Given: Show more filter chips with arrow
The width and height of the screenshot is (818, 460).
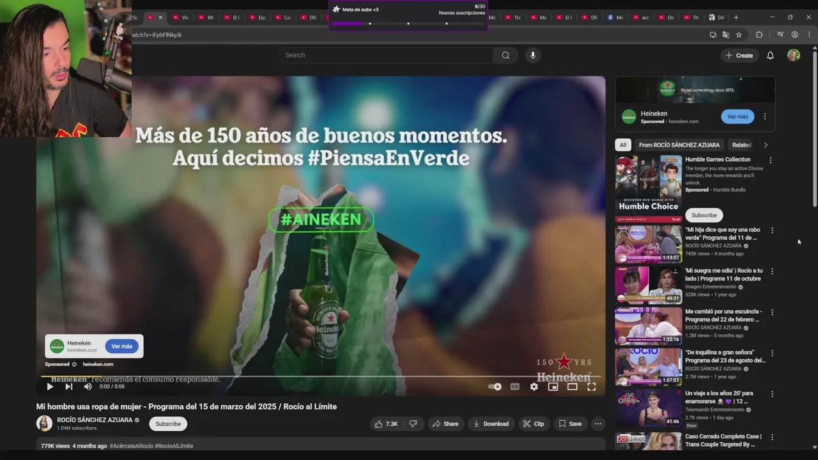Looking at the screenshot, I should pyautogui.click(x=766, y=145).
